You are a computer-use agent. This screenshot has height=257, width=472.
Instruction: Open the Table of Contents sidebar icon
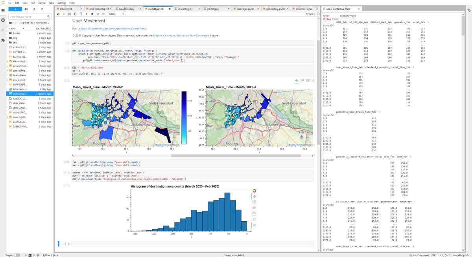3,30
